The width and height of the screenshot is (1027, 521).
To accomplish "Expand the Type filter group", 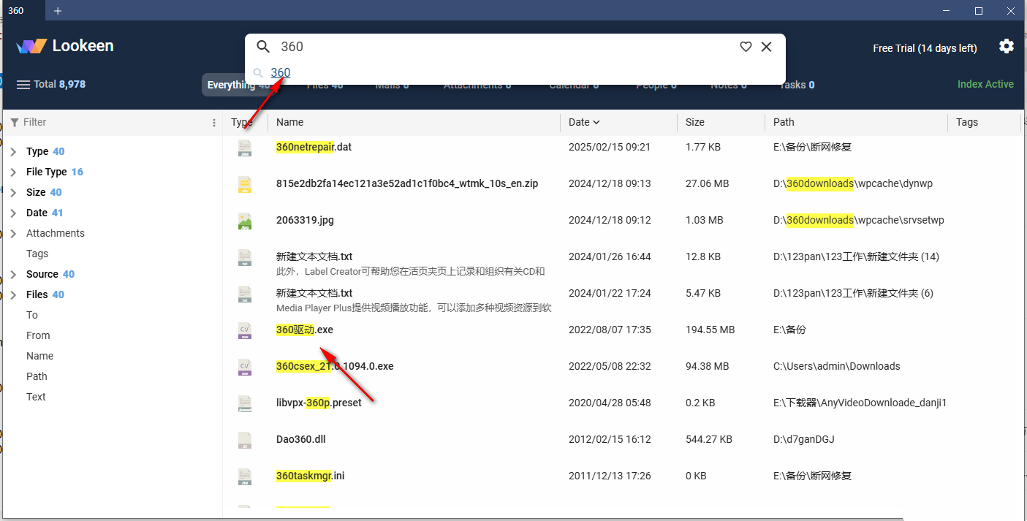I will [13, 152].
